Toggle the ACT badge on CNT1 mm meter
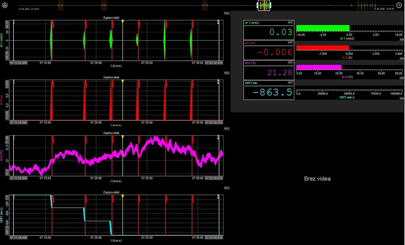The width and height of the screenshot is (405, 245). coord(290,82)
